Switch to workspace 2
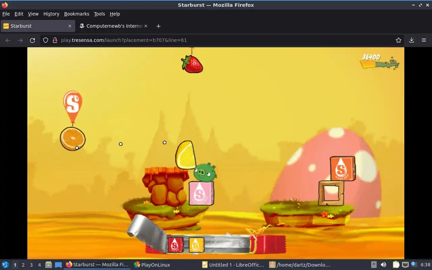Screen dimensions: 432x270 tap(23, 265)
